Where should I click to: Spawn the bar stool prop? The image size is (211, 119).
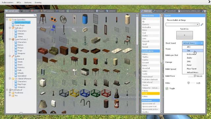(43, 19)
